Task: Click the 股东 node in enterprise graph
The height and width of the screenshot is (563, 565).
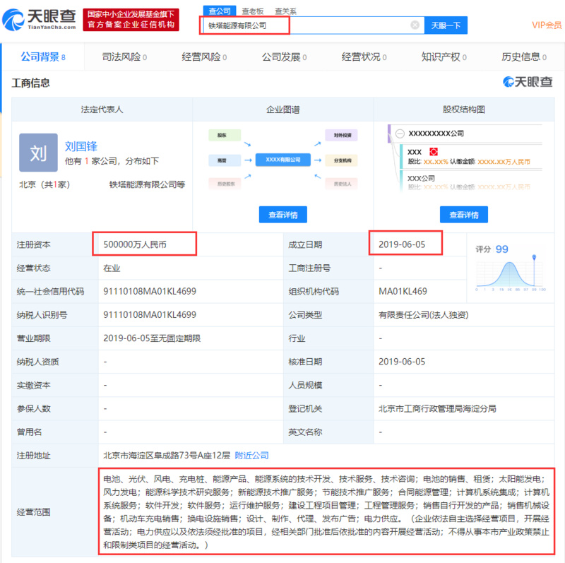Action: point(224,134)
